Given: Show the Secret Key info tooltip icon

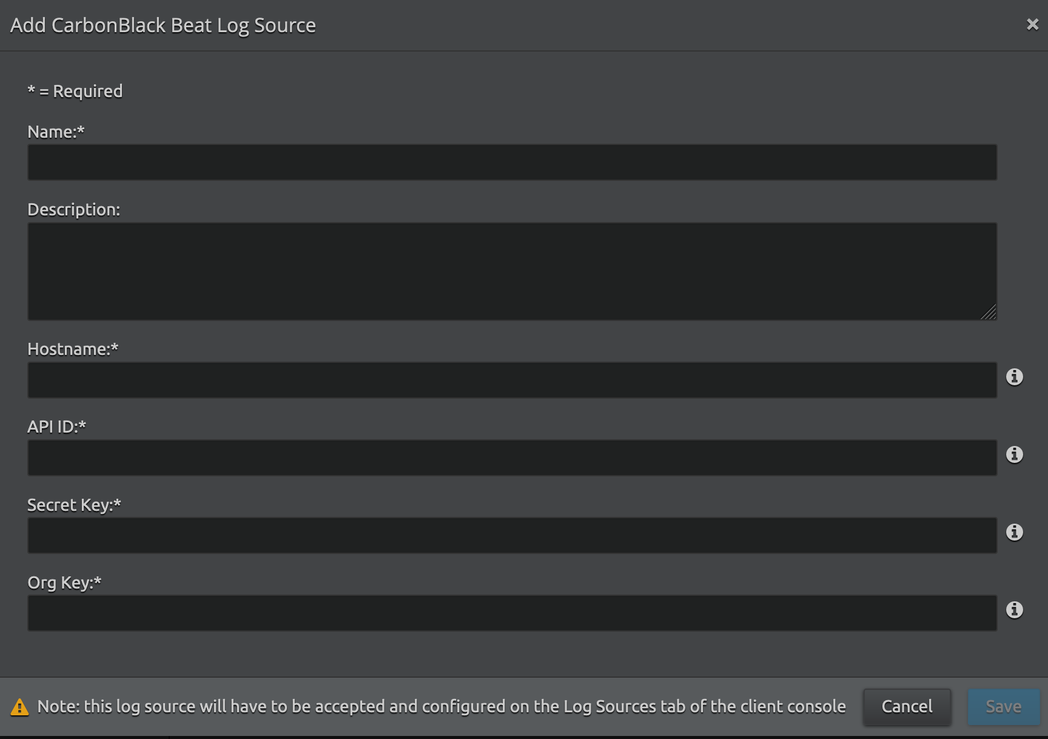Looking at the screenshot, I should coord(1014,532).
